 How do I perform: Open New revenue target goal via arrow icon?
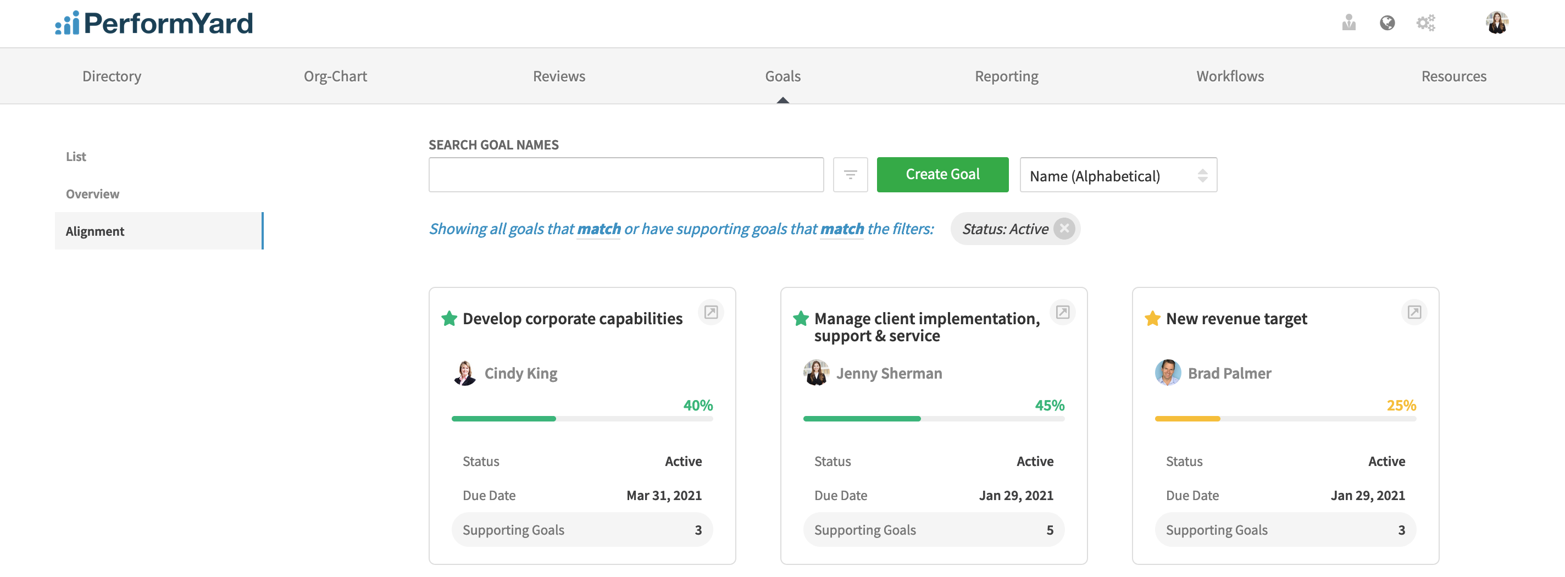(1414, 312)
